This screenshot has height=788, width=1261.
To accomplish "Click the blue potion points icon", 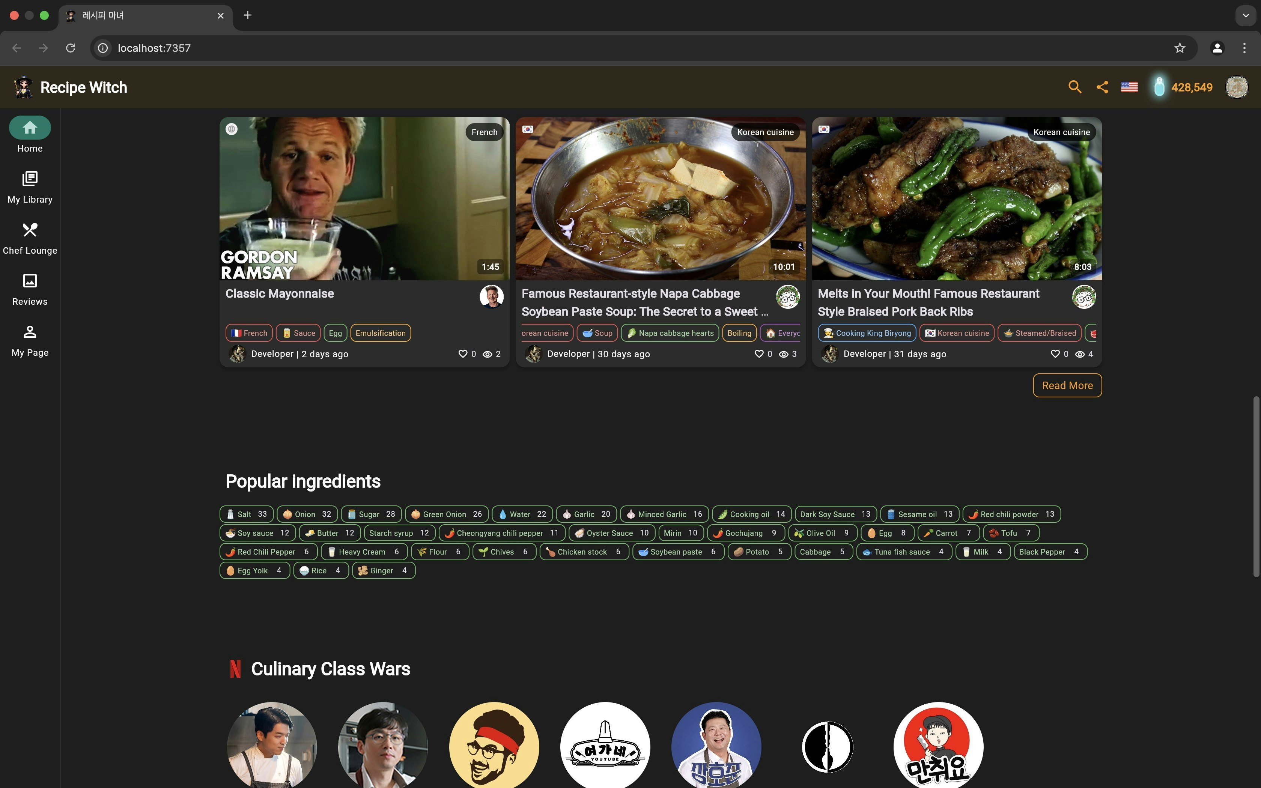I will pyautogui.click(x=1159, y=87).
